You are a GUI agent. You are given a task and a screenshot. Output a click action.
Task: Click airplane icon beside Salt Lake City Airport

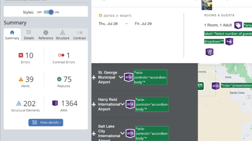pos(94,133)
